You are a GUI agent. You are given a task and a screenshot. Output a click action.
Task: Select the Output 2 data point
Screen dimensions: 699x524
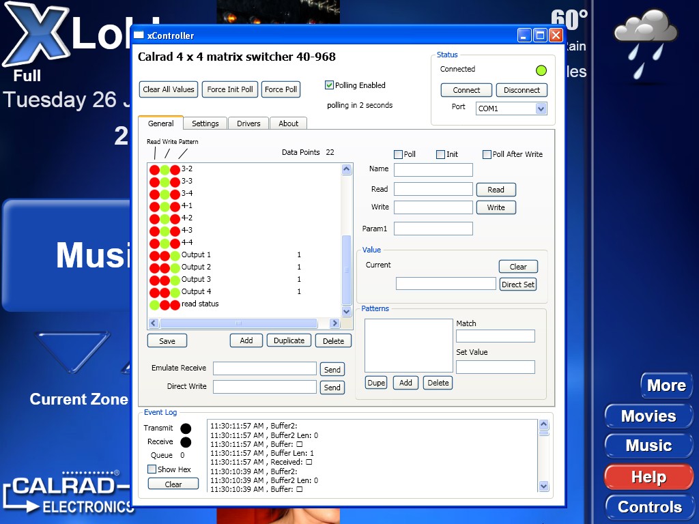tap(244, 267)
